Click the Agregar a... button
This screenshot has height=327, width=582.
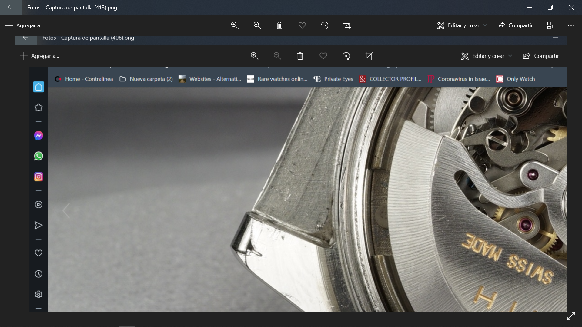click(x=25, y=25)
